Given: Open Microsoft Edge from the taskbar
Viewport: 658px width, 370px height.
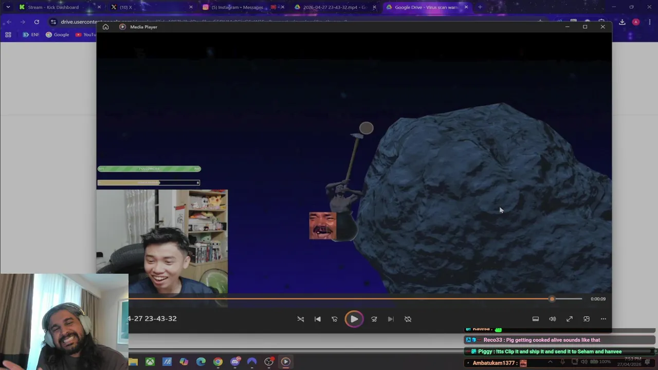Looking at the screenshot, I should pos(201,362).
